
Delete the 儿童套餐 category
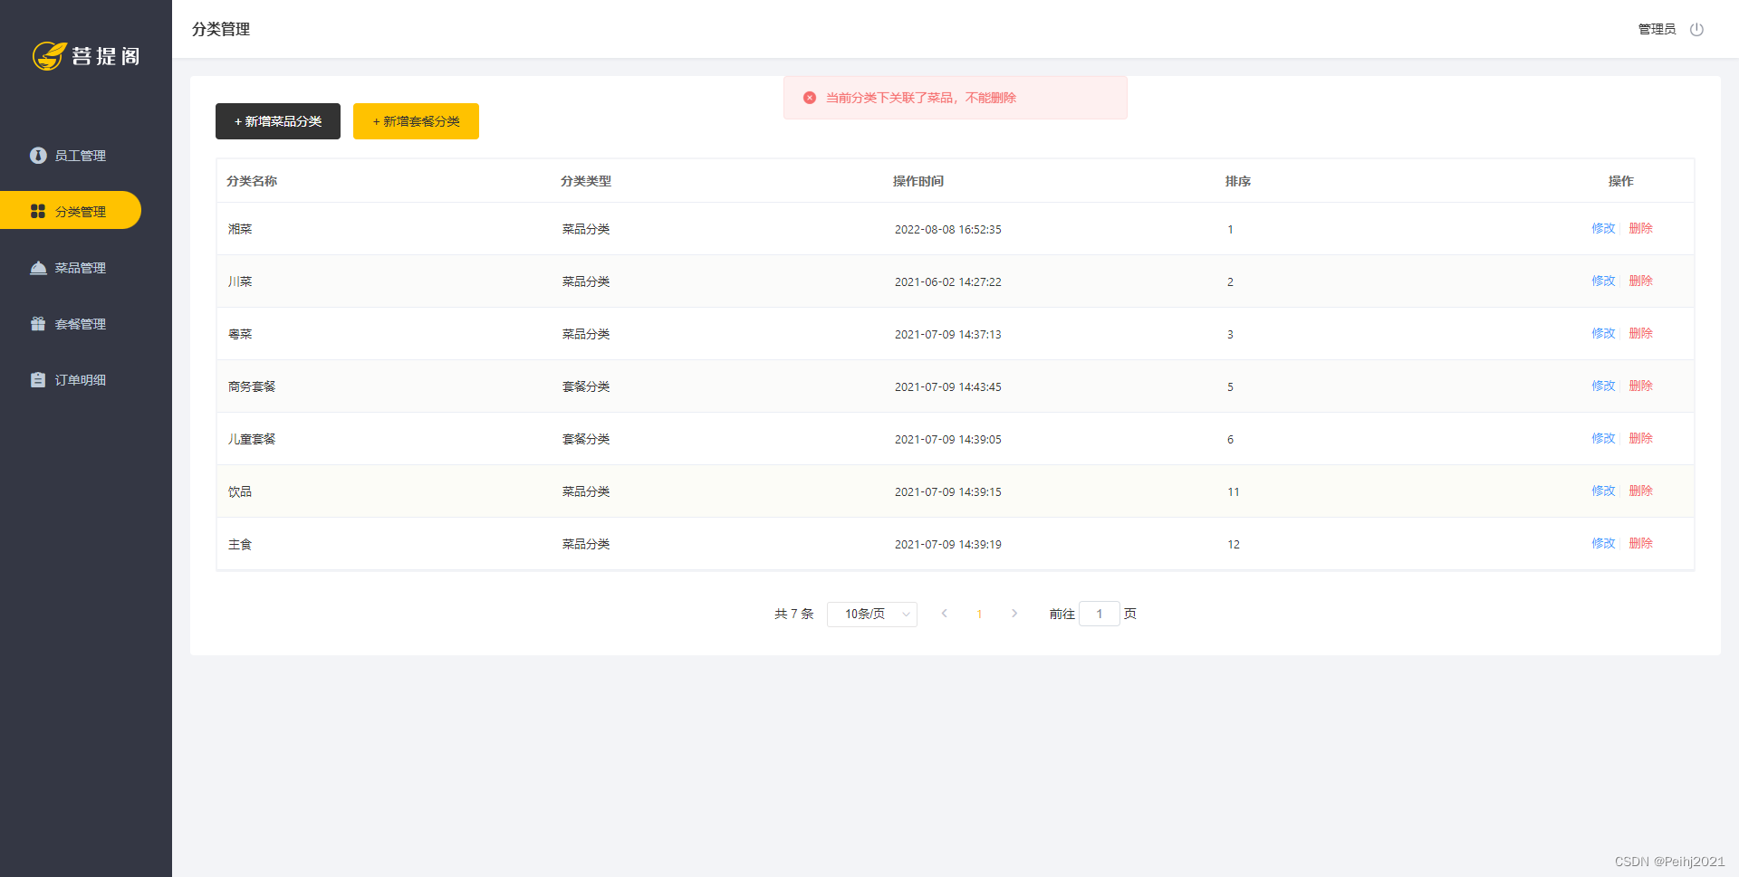pyautogui.click(x=1640, y=438)
